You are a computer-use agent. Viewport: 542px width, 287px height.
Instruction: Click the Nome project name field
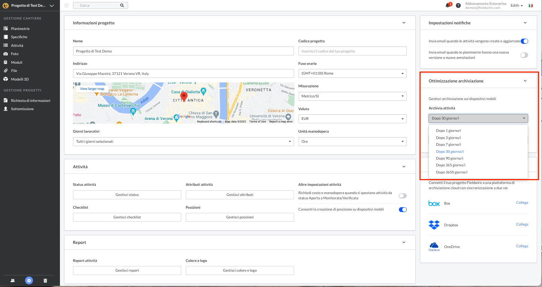(184, 51)
